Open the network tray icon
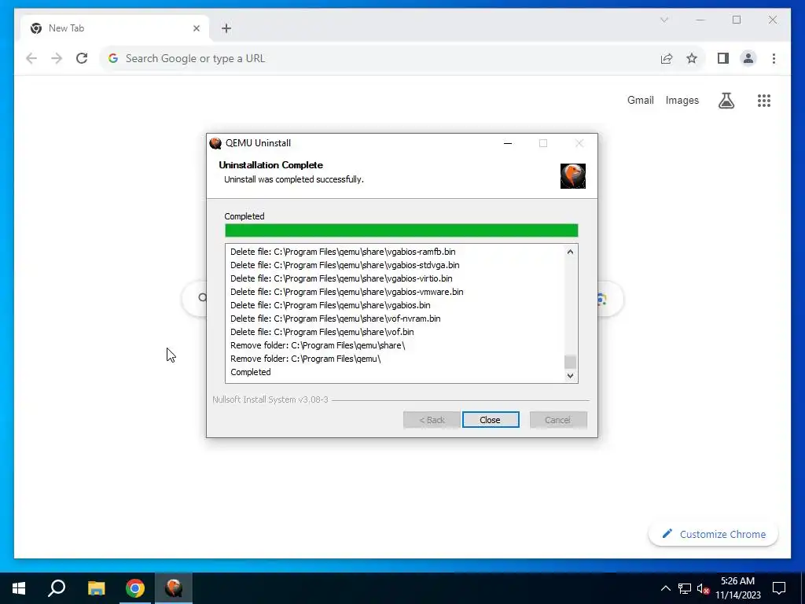Screen dimensions: 805x604 coord(685,588)
